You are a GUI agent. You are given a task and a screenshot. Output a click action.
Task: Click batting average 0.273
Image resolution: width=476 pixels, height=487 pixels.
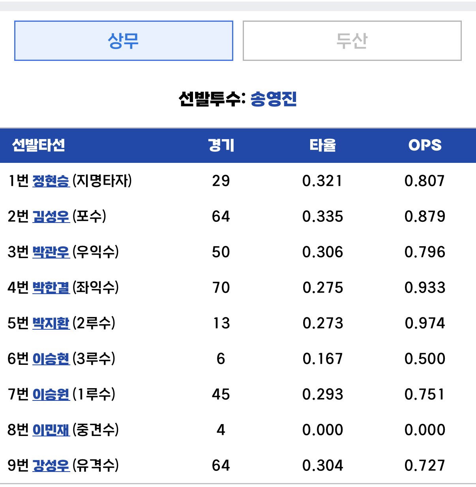click(x=323, y=323)
